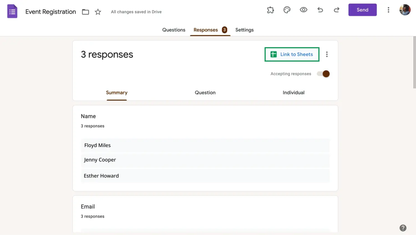416x235 pixels.
Task: Click the page vertical scrollbar
Action: [x=414, y=62]
